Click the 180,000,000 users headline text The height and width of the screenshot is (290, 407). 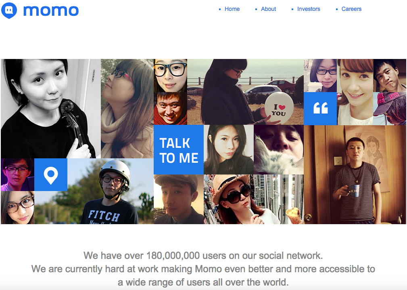point(203,255)
